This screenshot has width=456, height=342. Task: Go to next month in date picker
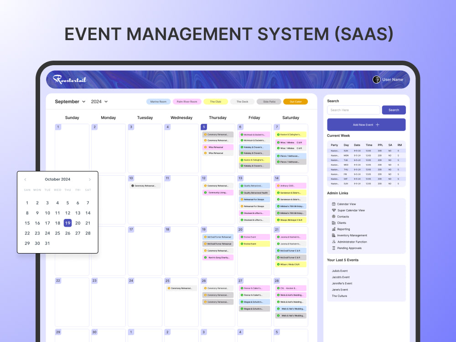tap(89, 179)
